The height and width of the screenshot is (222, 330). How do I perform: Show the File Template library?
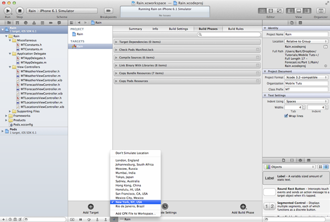click(283, 160)
